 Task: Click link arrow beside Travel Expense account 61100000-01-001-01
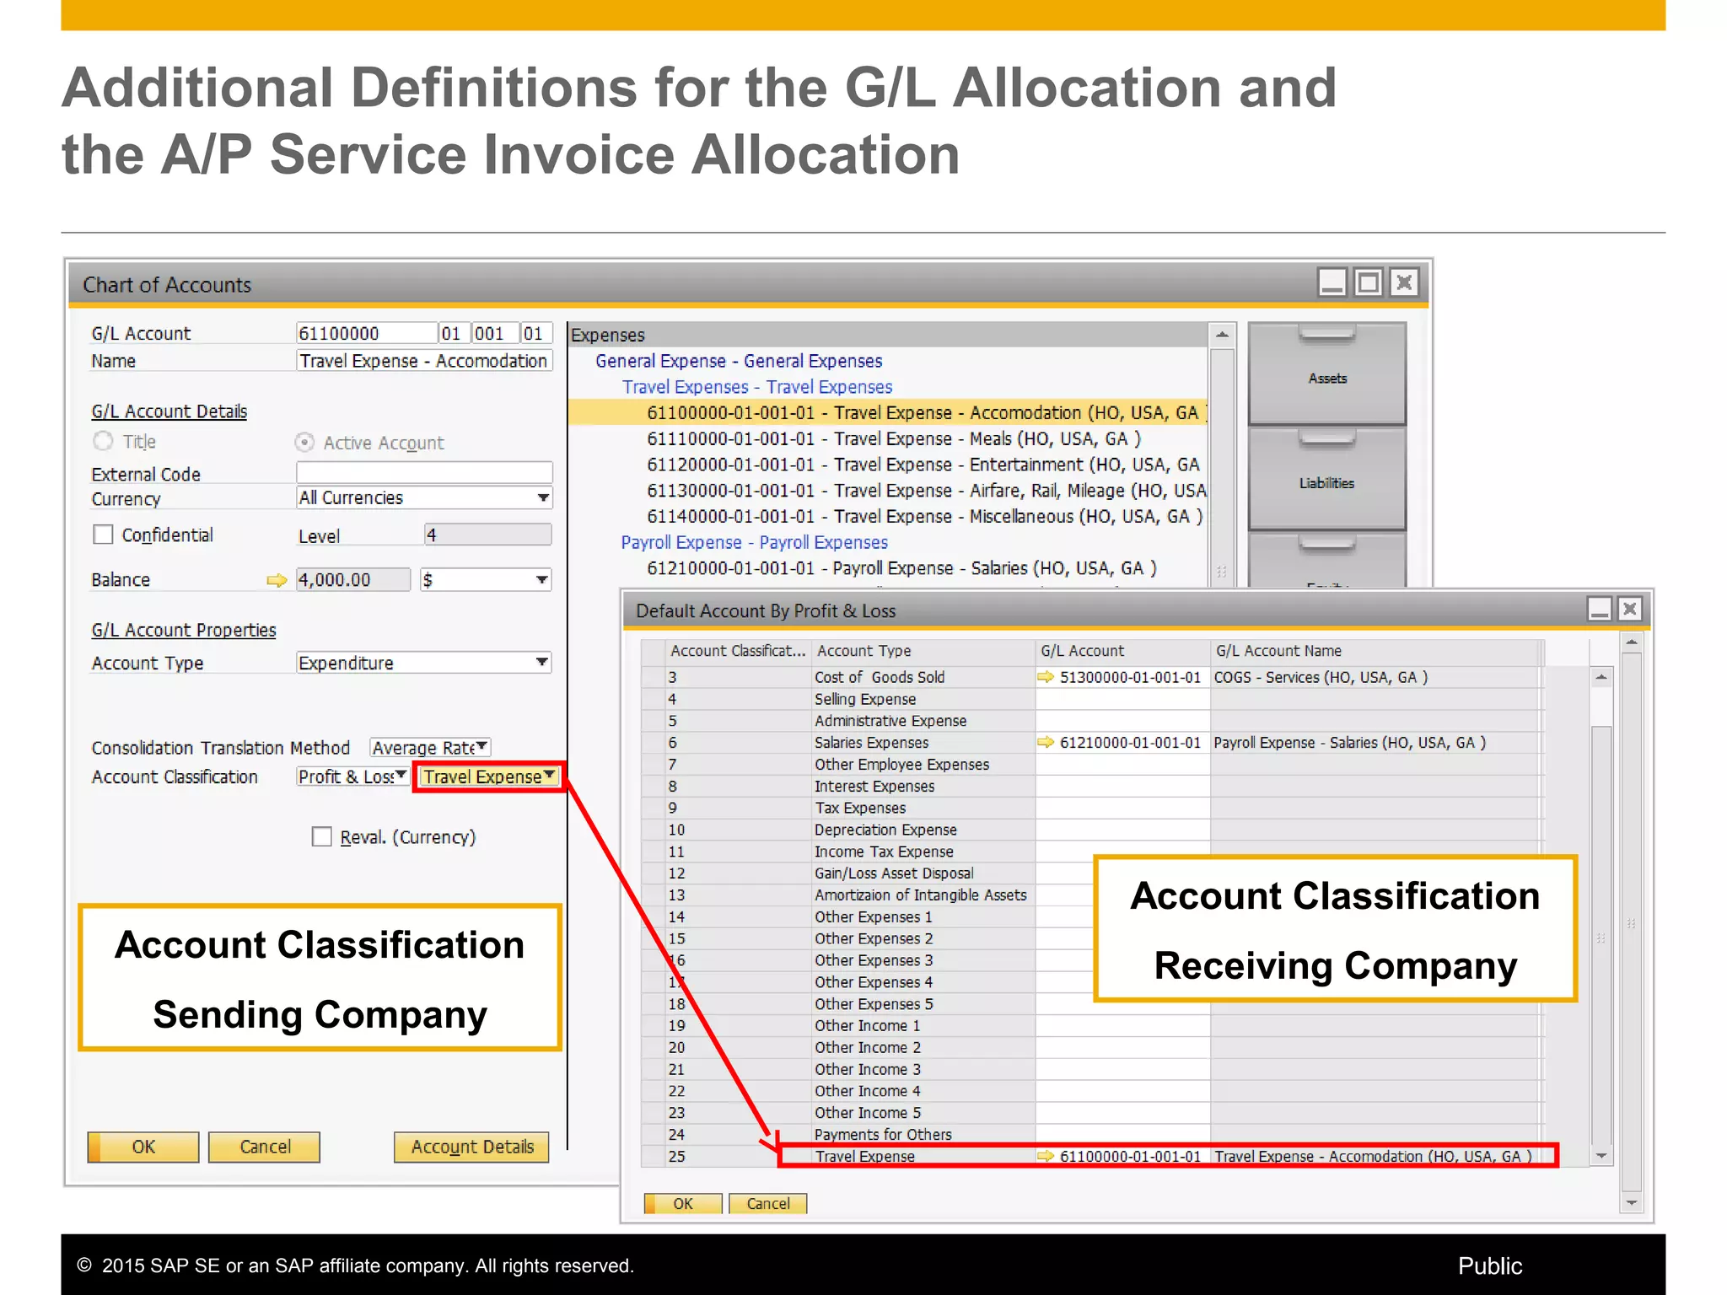pyautogui.click(x=1046, y=1156)
